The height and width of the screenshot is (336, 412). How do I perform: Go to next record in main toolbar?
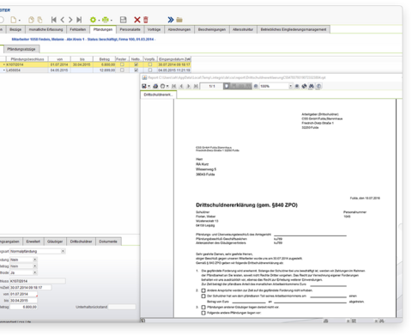click(70, 20)
